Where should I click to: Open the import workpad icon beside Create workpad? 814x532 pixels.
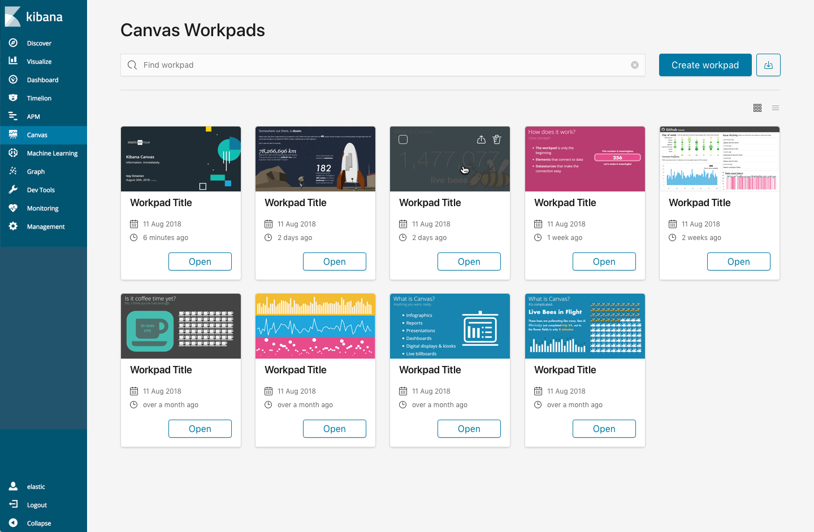click(x=768, y=64)
